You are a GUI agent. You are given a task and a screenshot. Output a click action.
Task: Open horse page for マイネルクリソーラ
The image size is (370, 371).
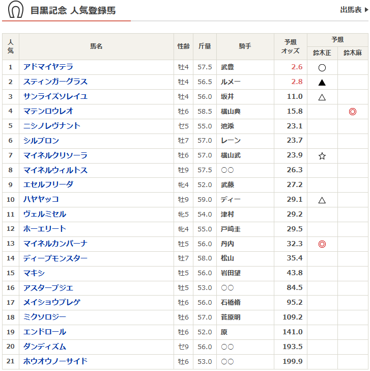coord(55,155)
